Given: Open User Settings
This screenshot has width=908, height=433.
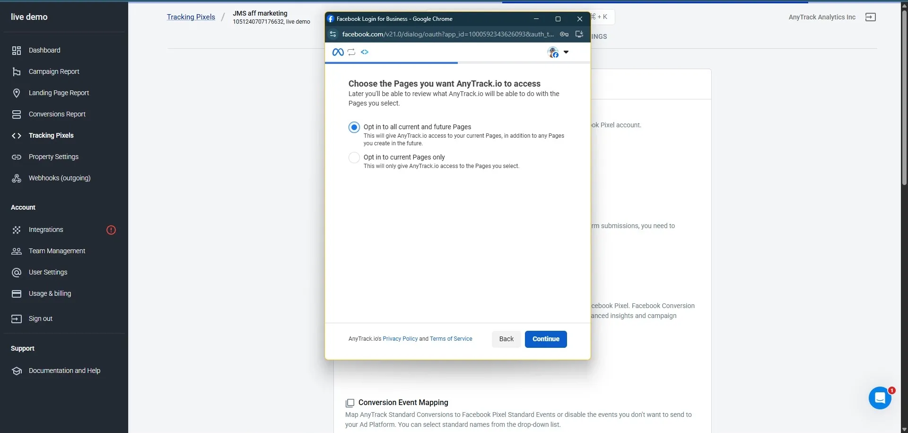Looking at the screenshot, I should pyautogui.click(x=48, y=272).
